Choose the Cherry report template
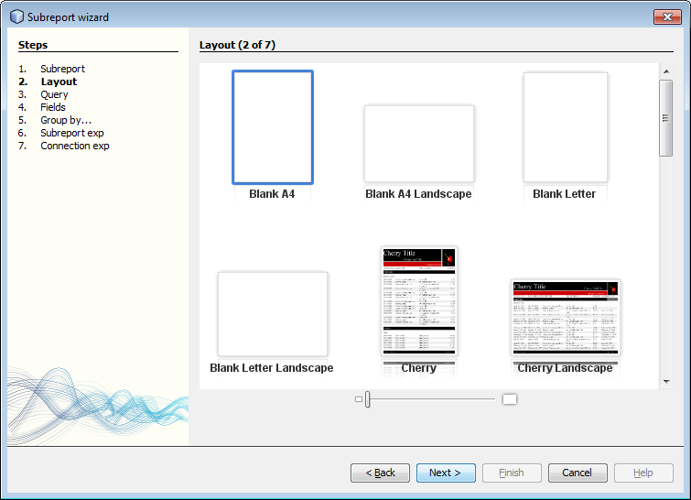The height and width of the screenshot is (500, 691). [x=418, y=300]
